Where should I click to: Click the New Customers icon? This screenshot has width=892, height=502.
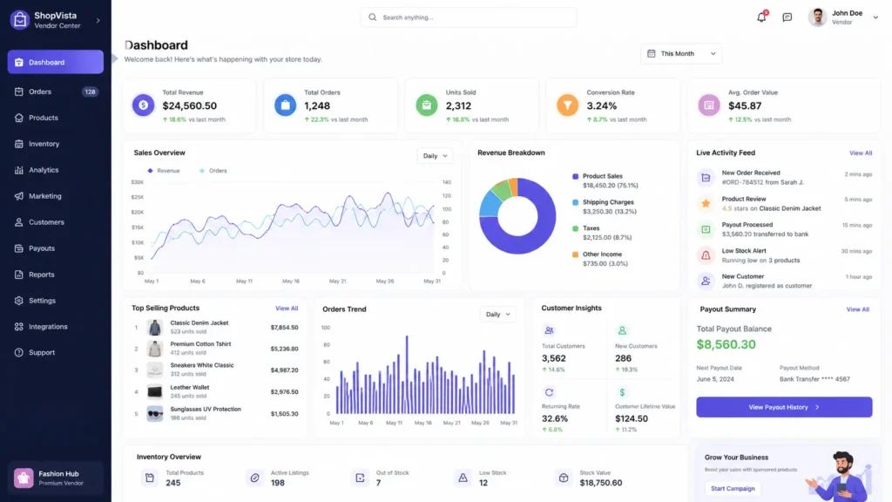point(622,330)
